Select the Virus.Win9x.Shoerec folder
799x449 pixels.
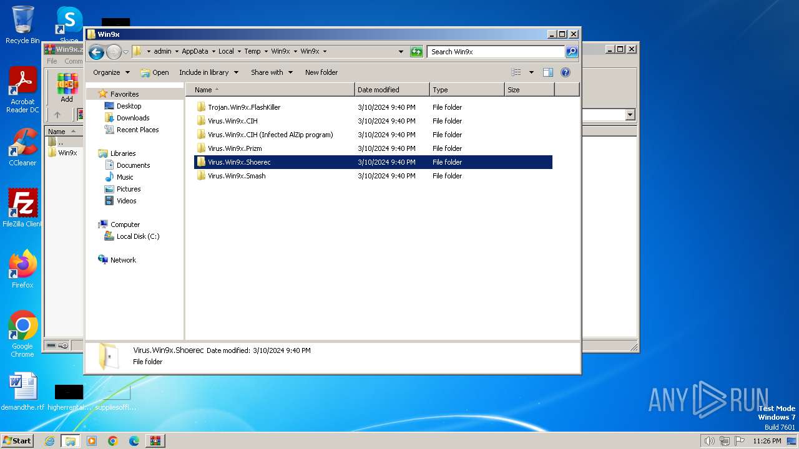373,162
